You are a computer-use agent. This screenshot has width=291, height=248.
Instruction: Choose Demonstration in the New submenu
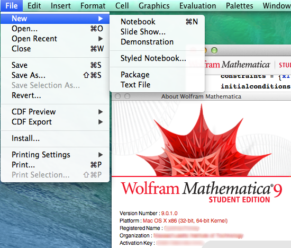pos(157,42)
